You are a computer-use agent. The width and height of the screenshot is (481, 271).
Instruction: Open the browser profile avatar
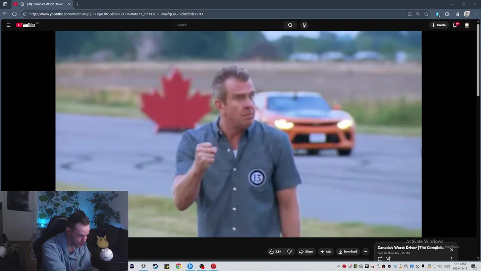coord(467,14)
